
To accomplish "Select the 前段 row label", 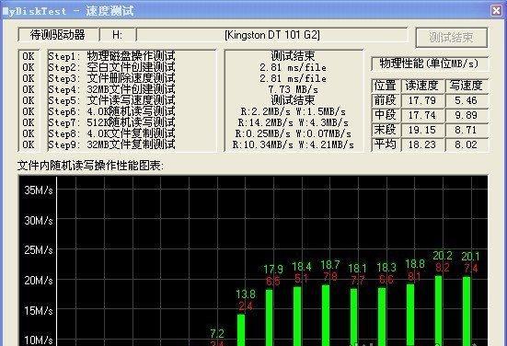I will pyautogui.click(x=386, y=100).
